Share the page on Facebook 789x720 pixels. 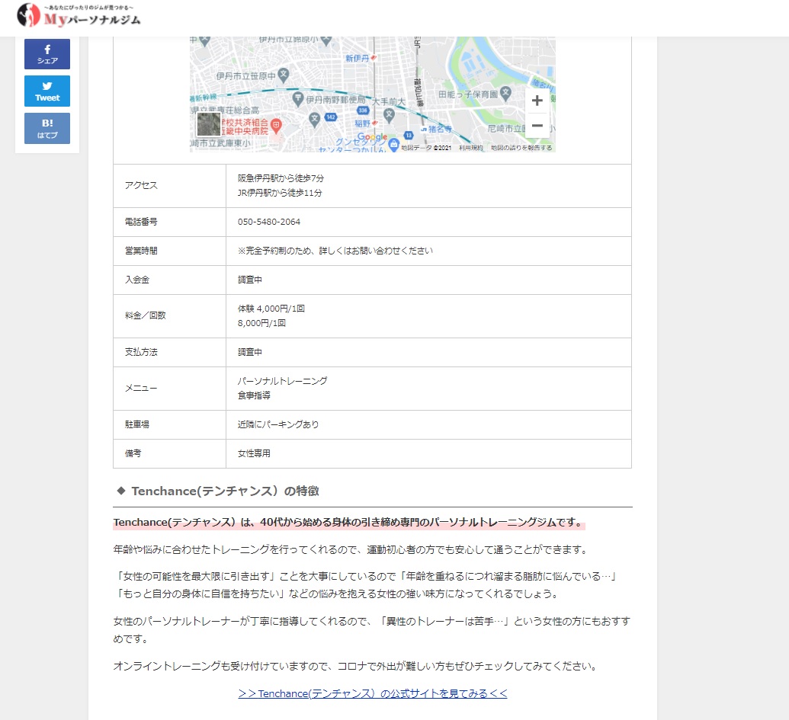tap(47, 54)
